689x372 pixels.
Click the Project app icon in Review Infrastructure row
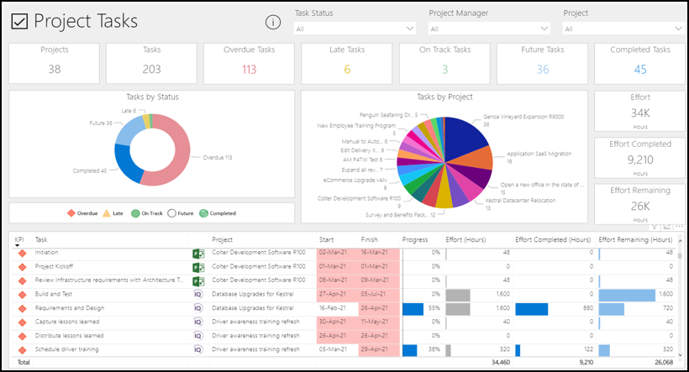pos(198,281)
